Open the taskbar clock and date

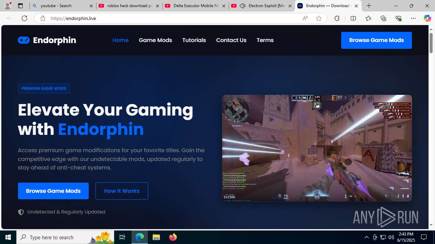point(406,237)
